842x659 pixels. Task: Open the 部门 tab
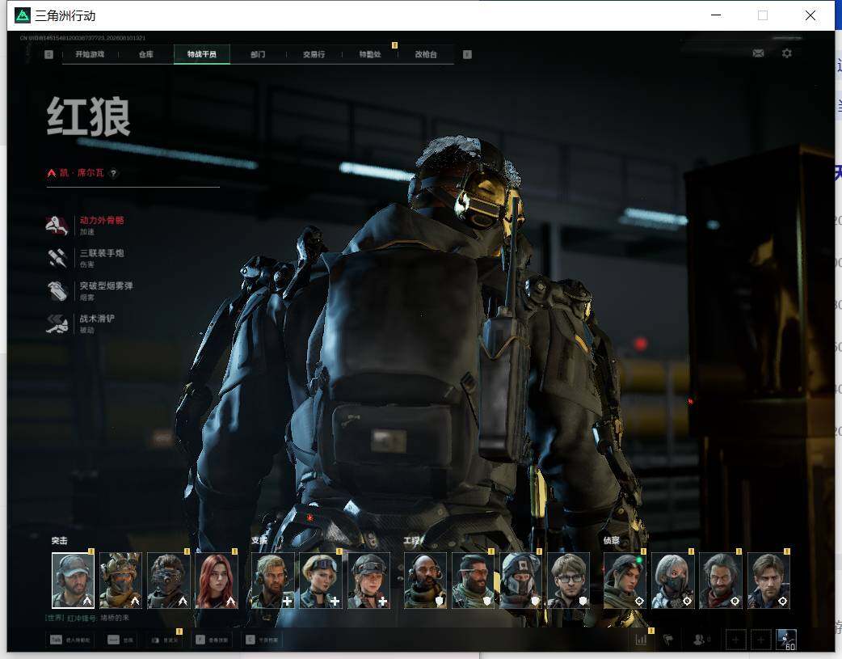pos(258,54)
